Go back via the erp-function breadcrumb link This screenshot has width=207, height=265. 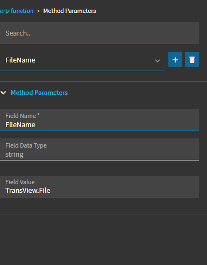[x=17, y=11]
